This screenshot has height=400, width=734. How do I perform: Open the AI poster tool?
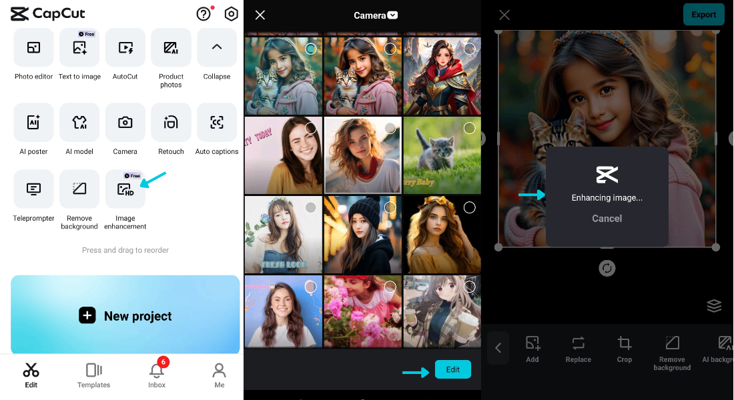pos(33,123)
